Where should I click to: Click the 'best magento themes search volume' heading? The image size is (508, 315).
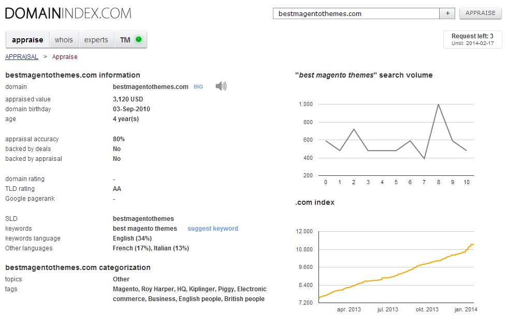click(364, 75)
